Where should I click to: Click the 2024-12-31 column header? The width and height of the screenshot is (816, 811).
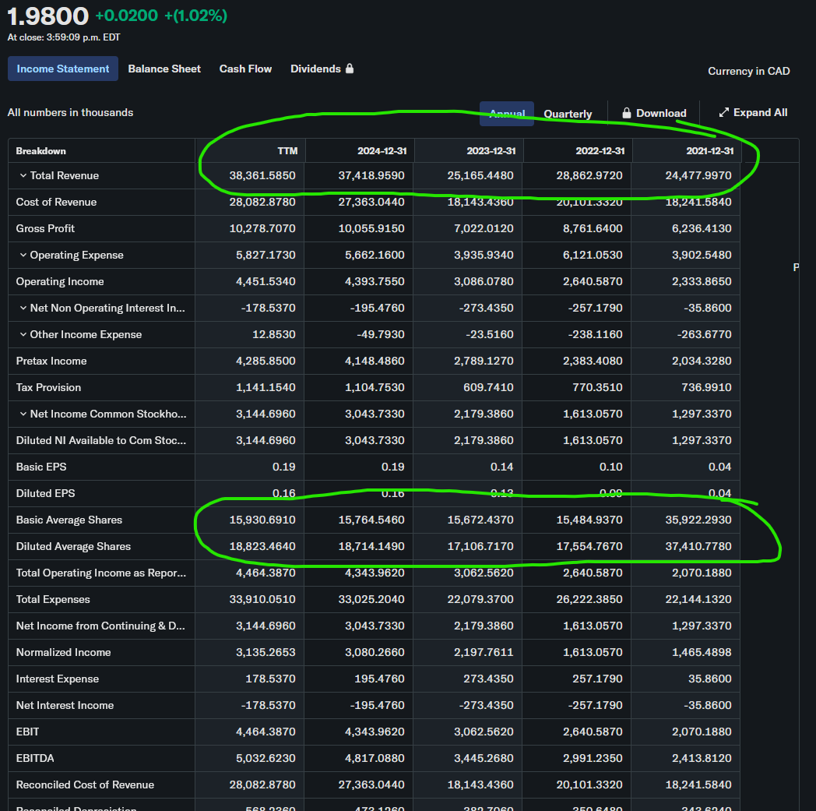pos(382,151)
